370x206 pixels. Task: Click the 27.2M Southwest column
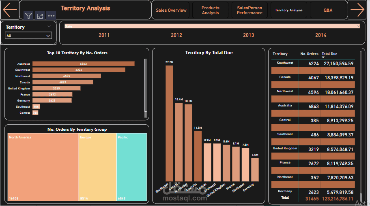point(170,123)
